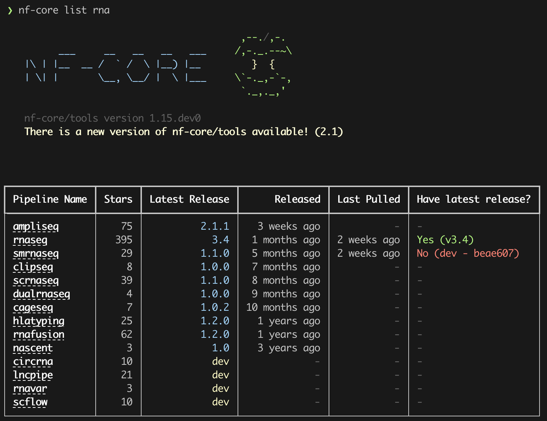
Task: Select the Latest Release column header
Action: [190, 199]
